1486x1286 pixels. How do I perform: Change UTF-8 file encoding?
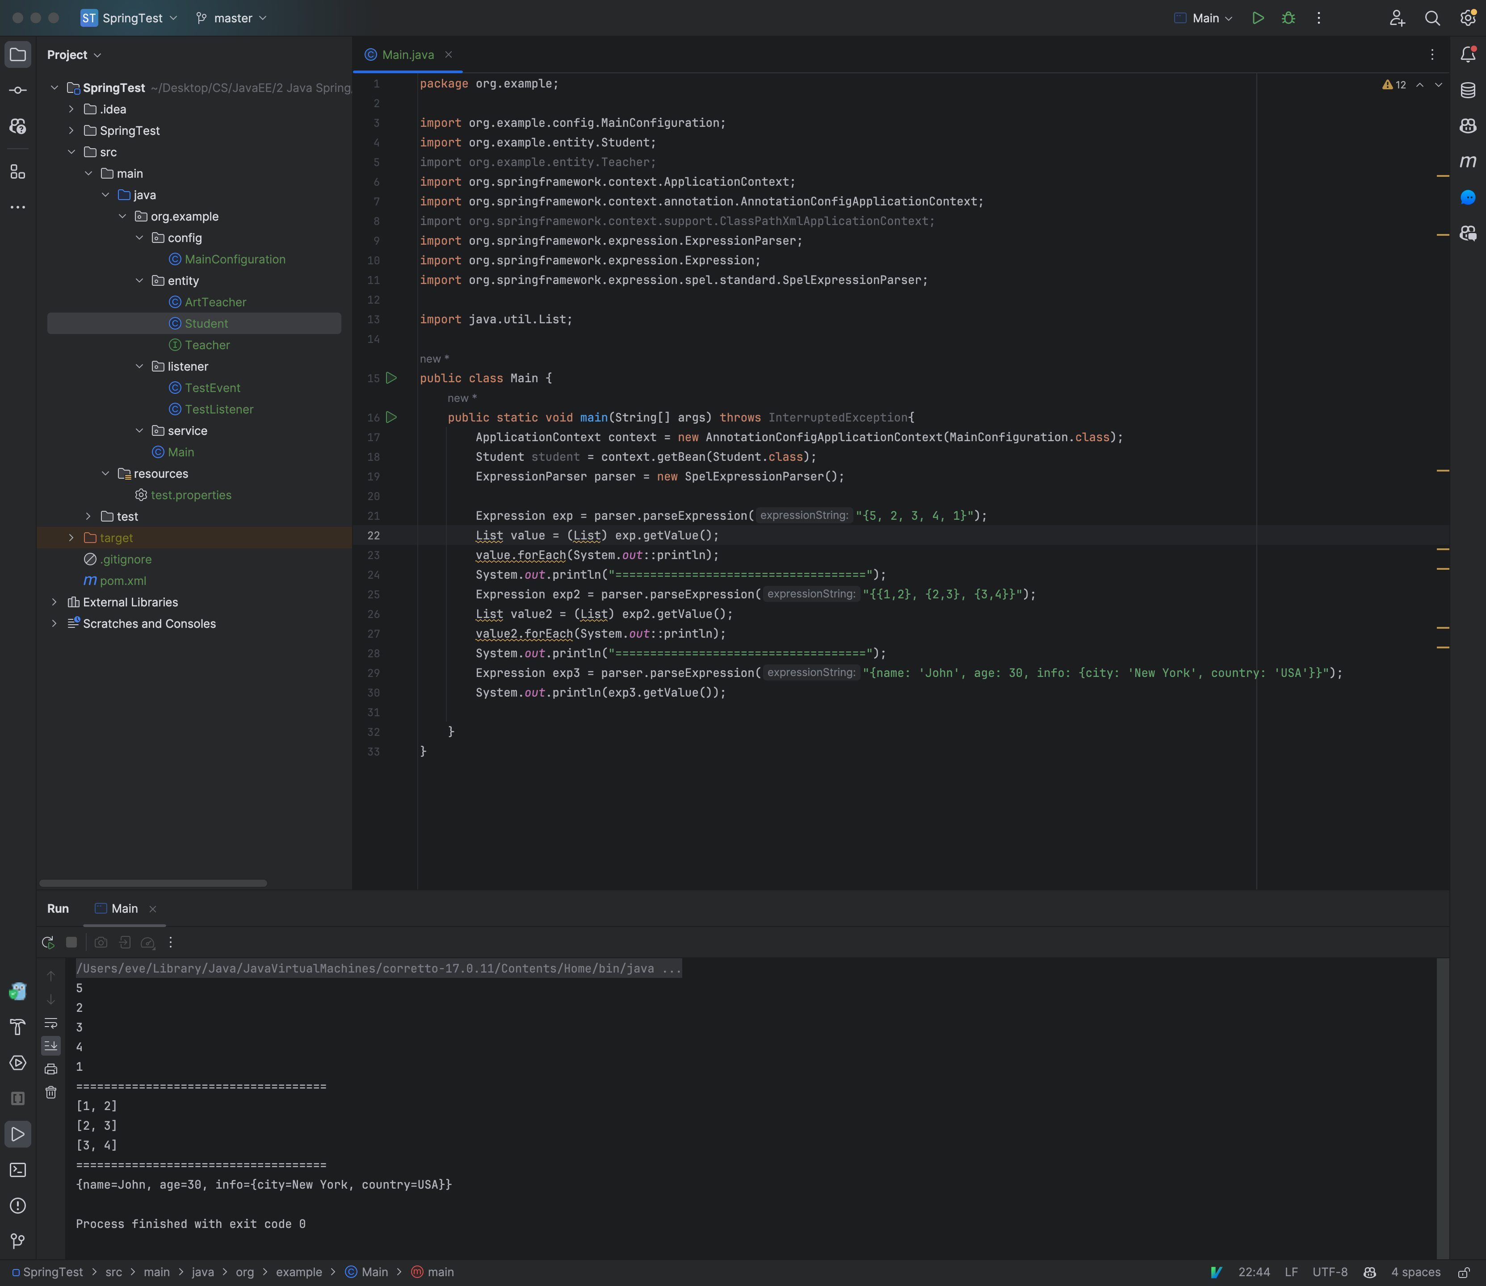click(x=1330, y=1272)
